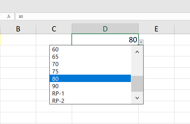
Task: Select column B by its header
Action: 18,29
